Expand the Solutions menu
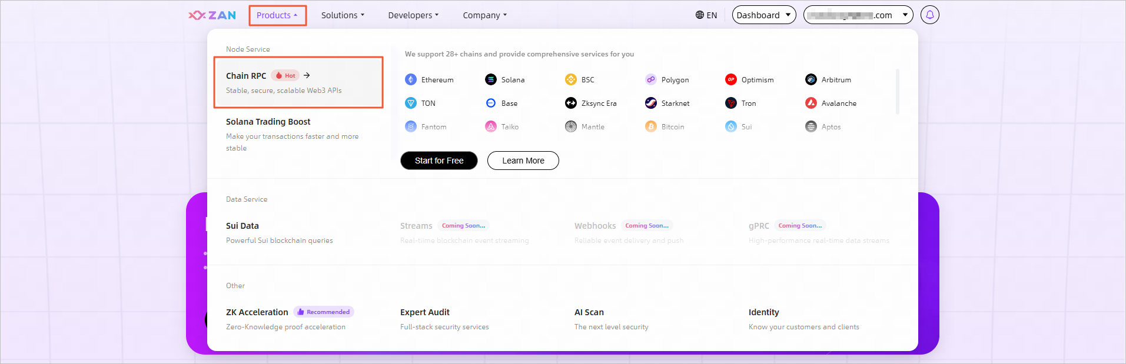This screenshot has height=364, width=1126. (343, 15)
